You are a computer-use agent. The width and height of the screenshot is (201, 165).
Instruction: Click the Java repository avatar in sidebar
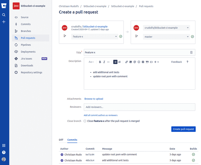click(16, 6)
